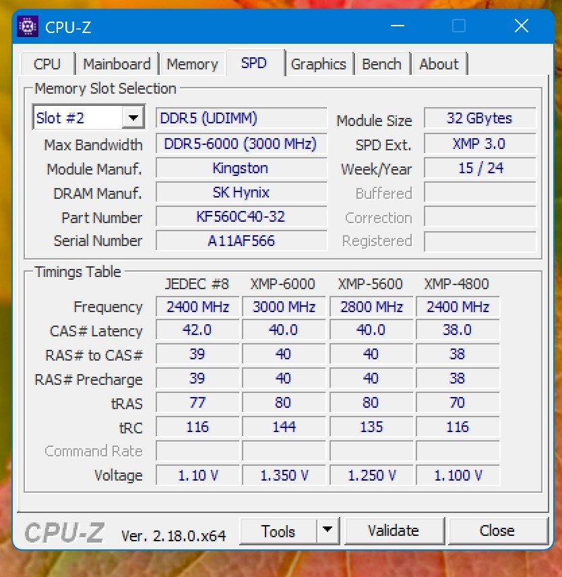562x577 pixels.
Task: Click the 32 GBytes module size value
Action: pyautogui.click(x=480, y=118)
